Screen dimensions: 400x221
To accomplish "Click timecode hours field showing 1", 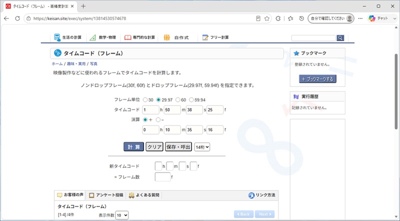I will pyautogui.click(x=150, y=109).
